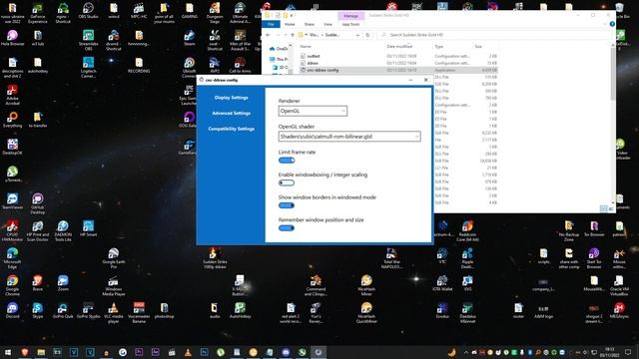
Task: Toggle the Limit frame rate switch
Action: tap(287, 161)
